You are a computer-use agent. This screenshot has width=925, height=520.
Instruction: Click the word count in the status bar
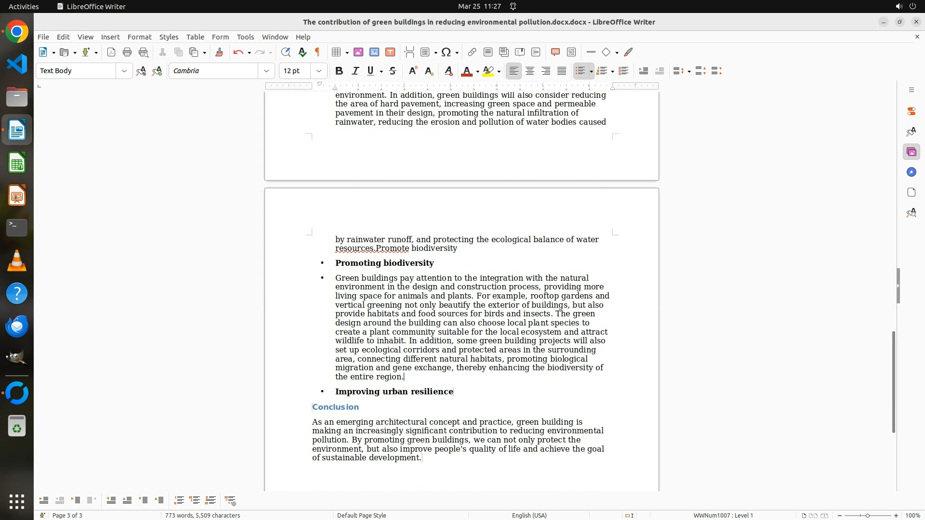pyautogui.click(x=202, y=515)
